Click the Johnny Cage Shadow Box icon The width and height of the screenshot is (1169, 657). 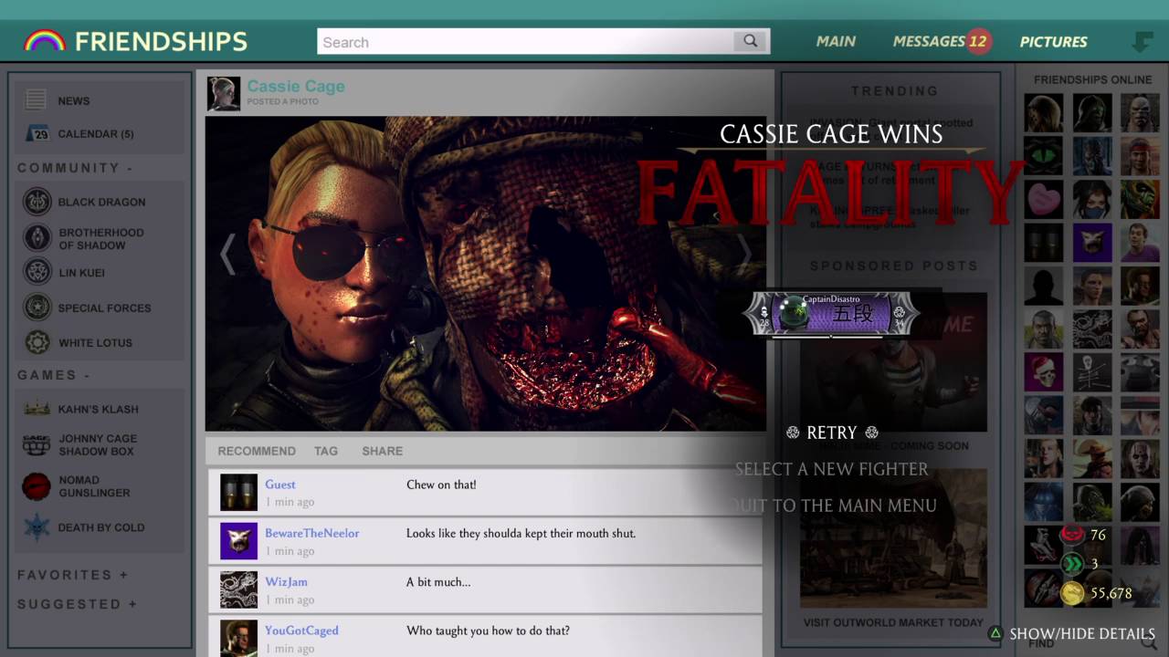click(x=37, y=444)
